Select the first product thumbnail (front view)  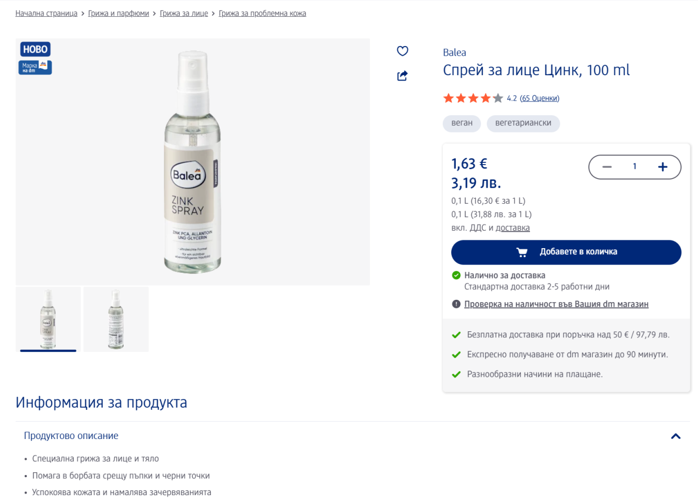pyautogui.click(x=48, y=319)
